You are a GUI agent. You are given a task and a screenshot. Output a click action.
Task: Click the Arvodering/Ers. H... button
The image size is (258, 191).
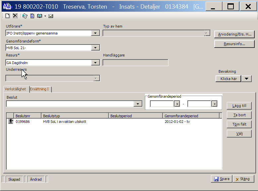pos(234,34)
